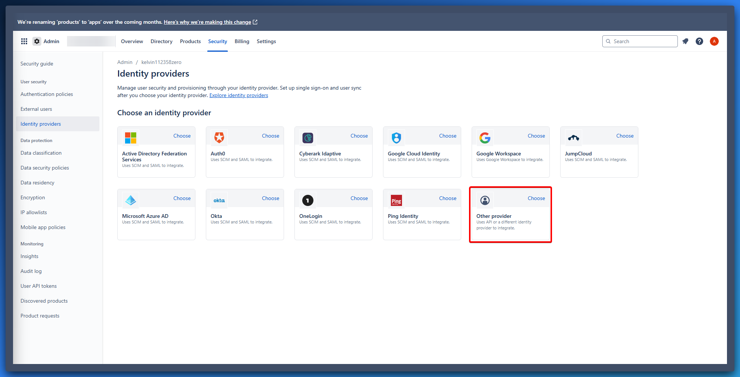Viewport: 740px width, 377px height.
Task: Click the Google Workspace card title
Action: tap(498, 154)
